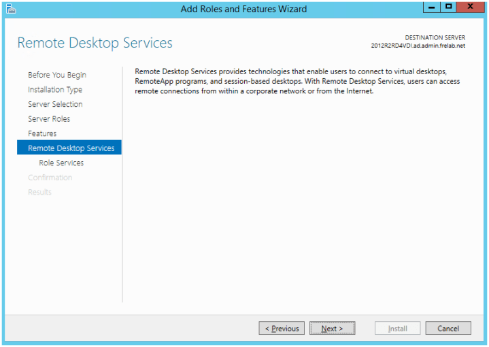Click the large Remote Desktop Services heading
Image resolution: width=489 pixels, height=347 pixels.
pyautogui.click(x=95, y=43)
